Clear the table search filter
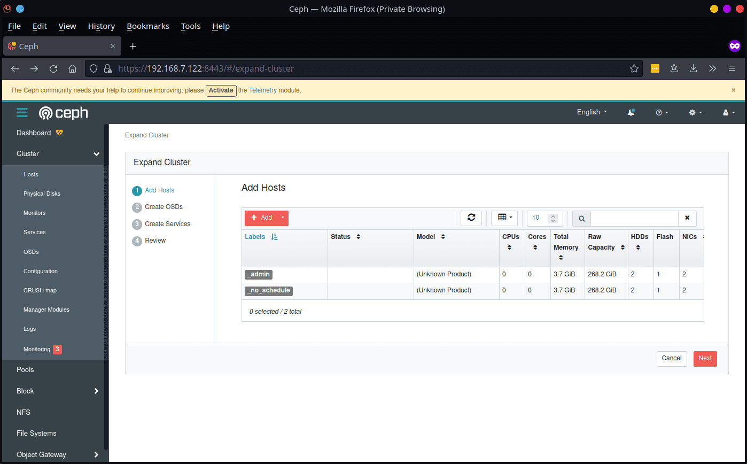Screen dimensions: 747x464 687,218
